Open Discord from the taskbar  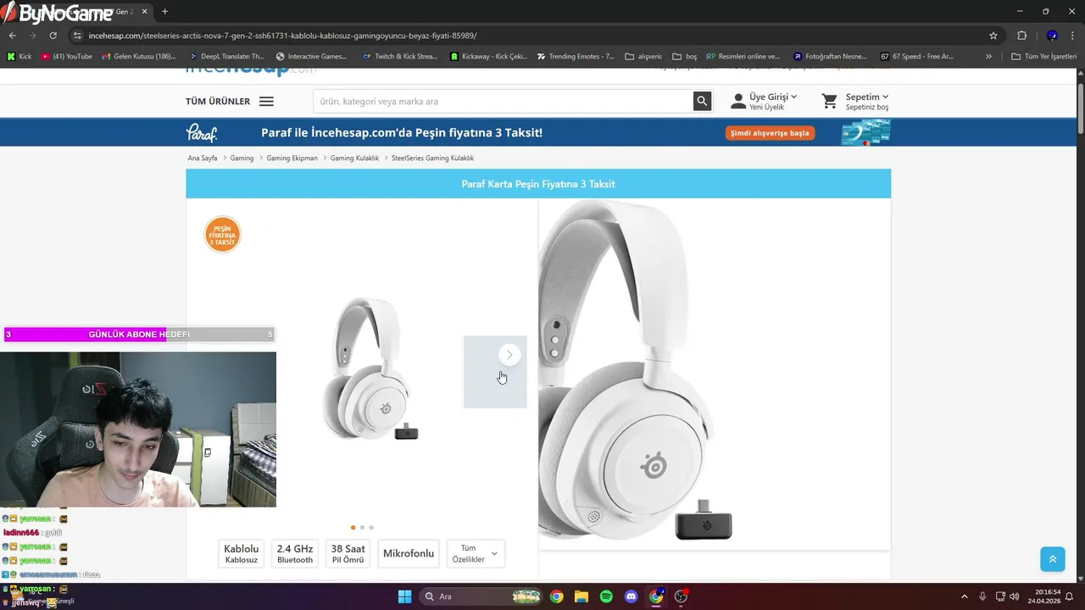[631, 596]
